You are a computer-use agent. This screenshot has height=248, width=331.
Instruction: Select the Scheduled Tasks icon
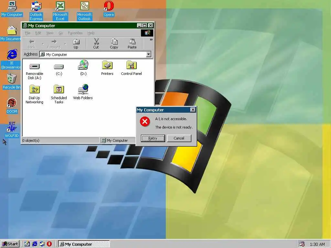(x=59, y=94)
